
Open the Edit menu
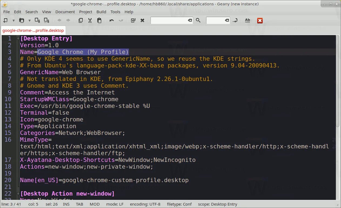(18, 12)
